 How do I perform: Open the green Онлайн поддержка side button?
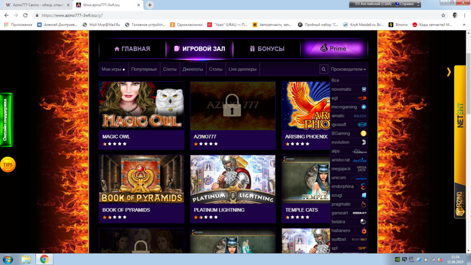click(x=6, y=119)
